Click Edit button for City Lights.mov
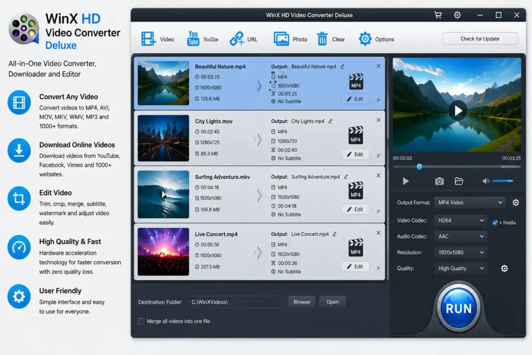Viewport: 532px width, 355px height. [x=355, y=154]
